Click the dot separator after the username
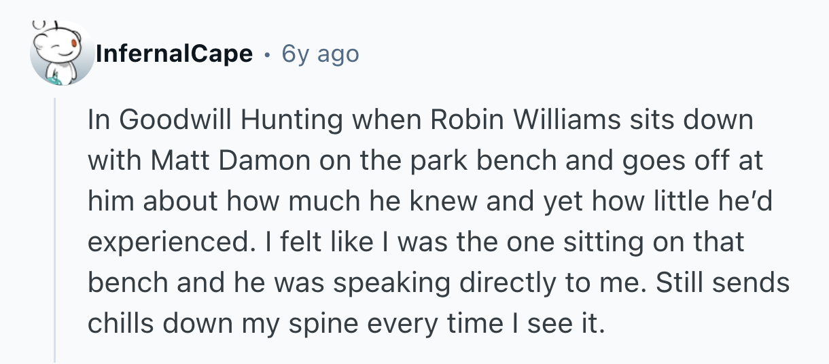 (x=267, y=54)
